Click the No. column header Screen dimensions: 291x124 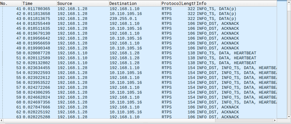pos(10,3)
